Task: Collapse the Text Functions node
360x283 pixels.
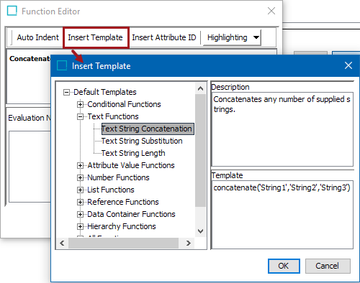Action: (x=80, y=116)
